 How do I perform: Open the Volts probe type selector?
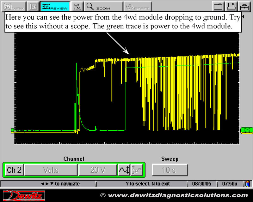[x=51, y=170]
